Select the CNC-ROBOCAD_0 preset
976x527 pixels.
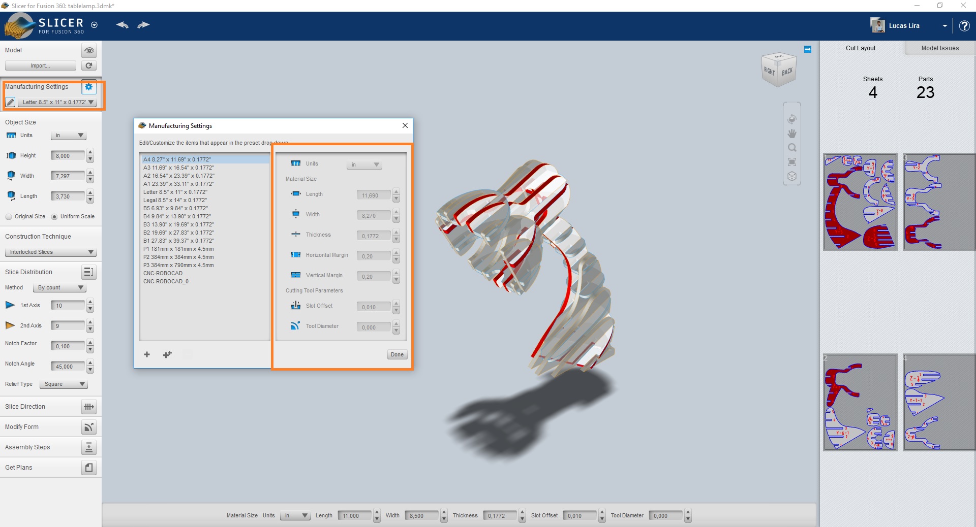[x=205, y=281]
